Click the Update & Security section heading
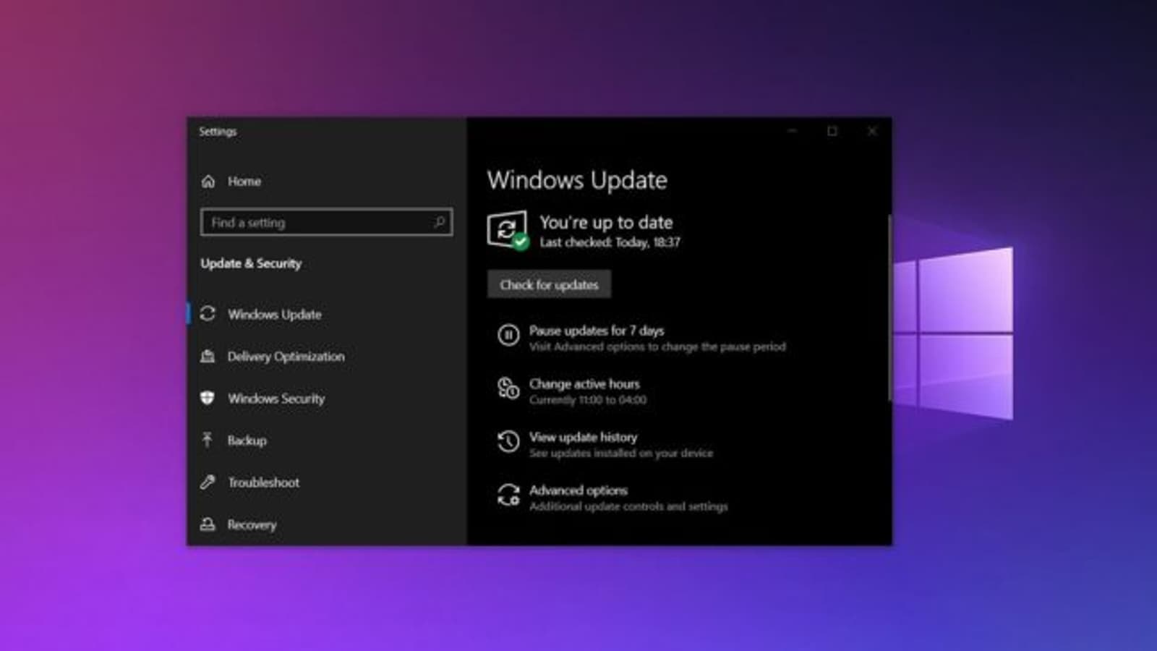The image size is (1157, 651). coord(251,263)
